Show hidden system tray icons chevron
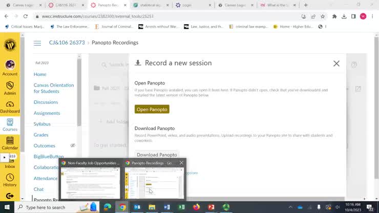 pos(290,207)
